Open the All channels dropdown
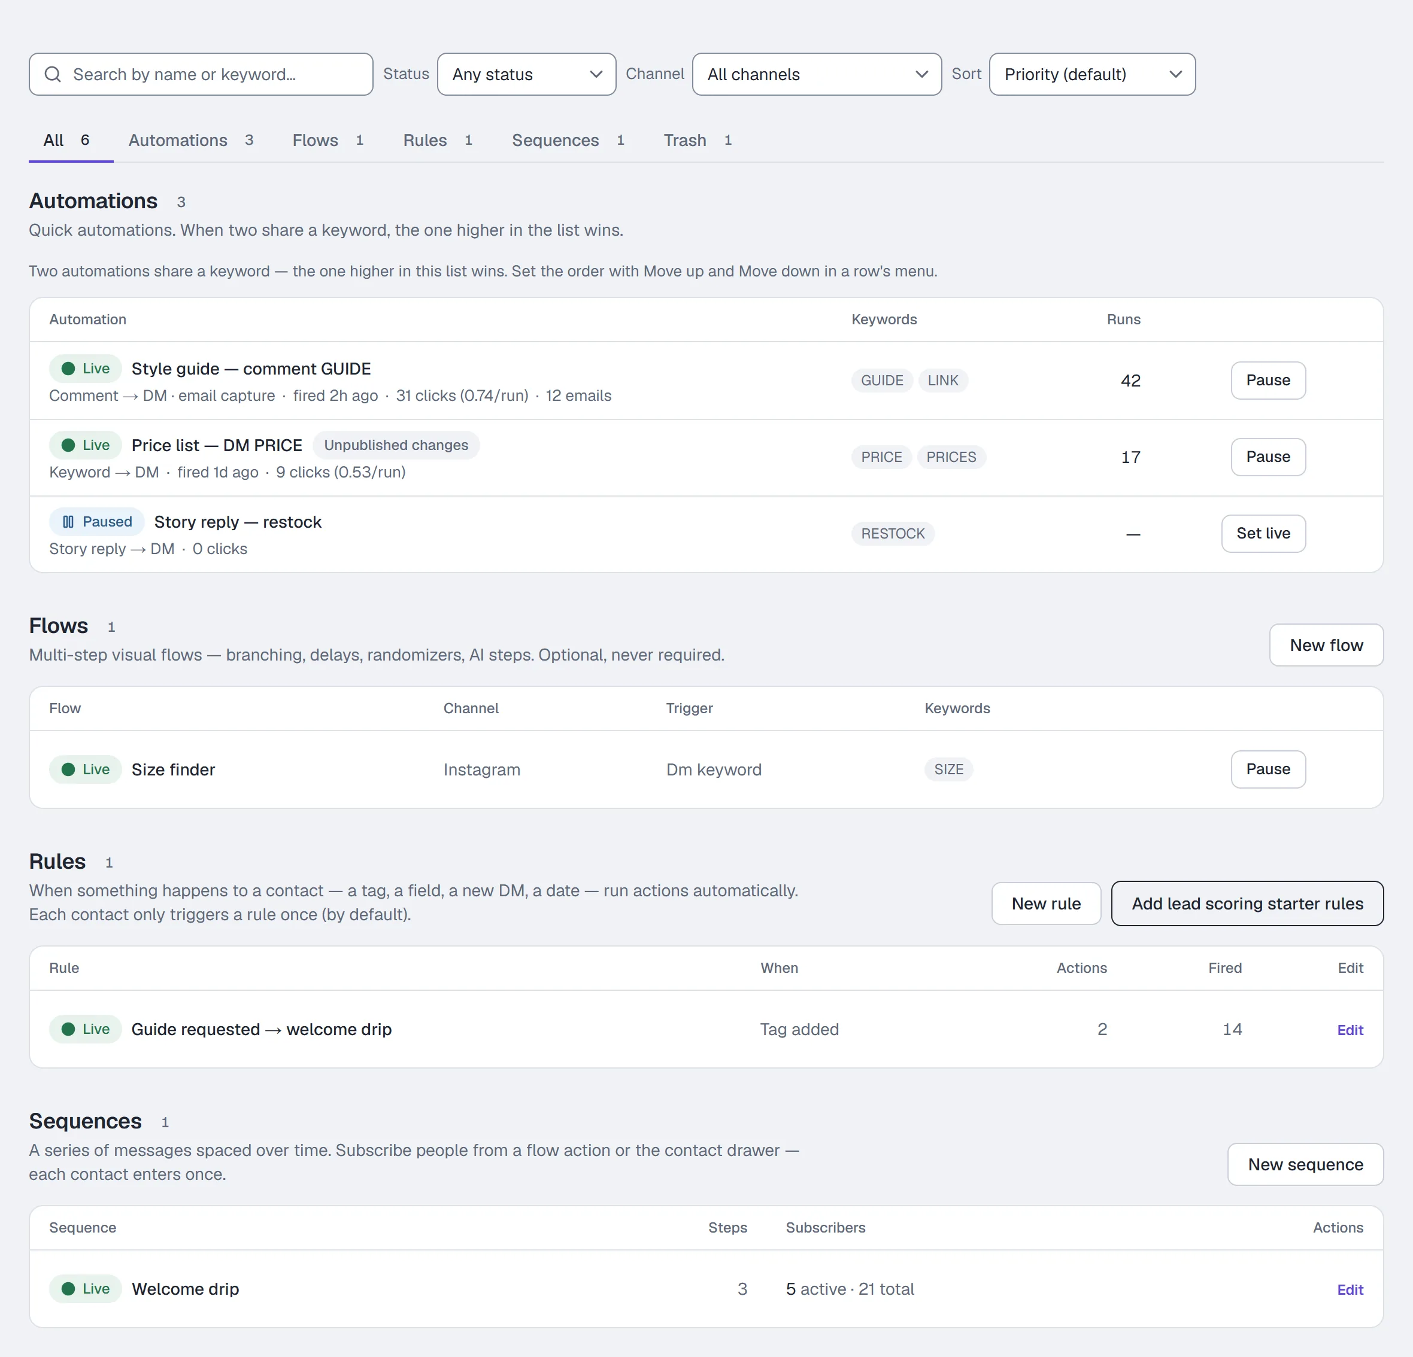The width and height of the screenshot is (1413, 1357). tap(817, 74)
